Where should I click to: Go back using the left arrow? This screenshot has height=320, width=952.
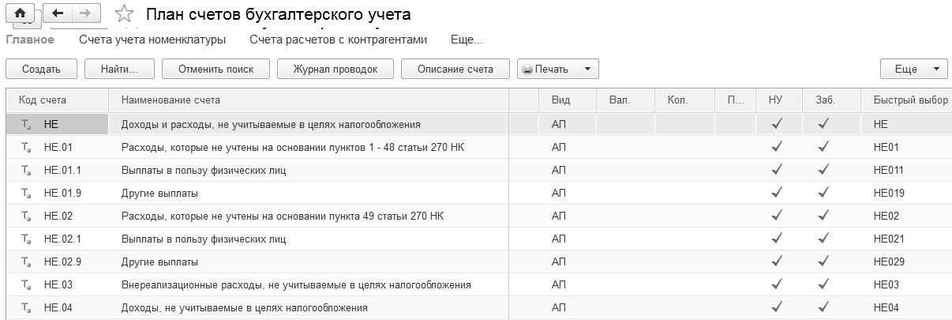58,14
